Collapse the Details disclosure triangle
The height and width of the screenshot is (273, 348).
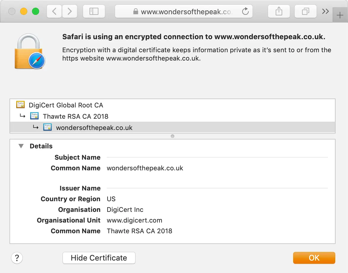click(21, 146)
